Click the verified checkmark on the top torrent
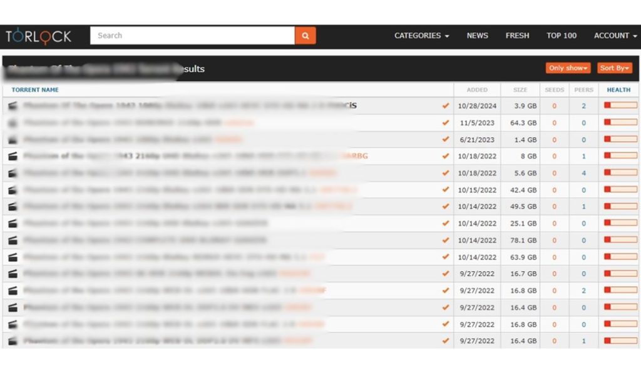Image resolution: width=641 pixels, height=373 pixels. coord(446,106)
